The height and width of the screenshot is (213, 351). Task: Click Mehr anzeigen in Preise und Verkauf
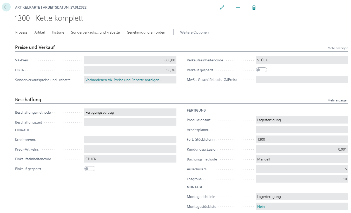click(x=338, y=48)
